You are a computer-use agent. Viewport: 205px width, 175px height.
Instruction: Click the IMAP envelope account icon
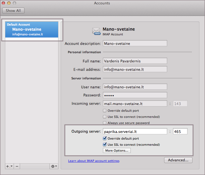coord(96,31)
